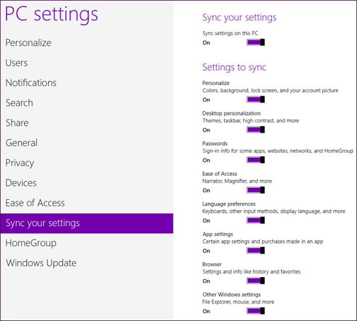This screenshot has width=357, height=321.
Task: Open HomeGroup settings
Action: pos(31,243)
